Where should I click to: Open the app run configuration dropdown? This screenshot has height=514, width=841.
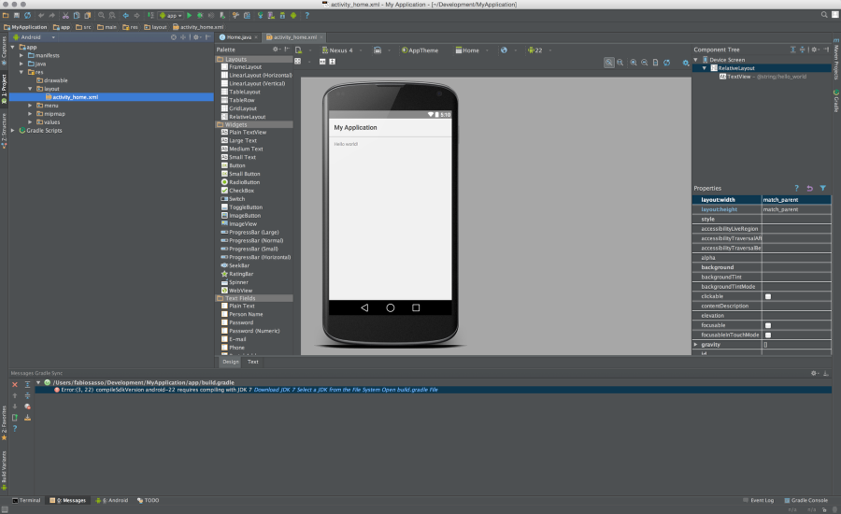171,16
